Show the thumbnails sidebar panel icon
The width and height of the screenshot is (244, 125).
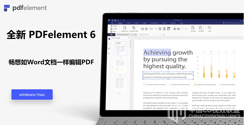[x=109, y=39]
